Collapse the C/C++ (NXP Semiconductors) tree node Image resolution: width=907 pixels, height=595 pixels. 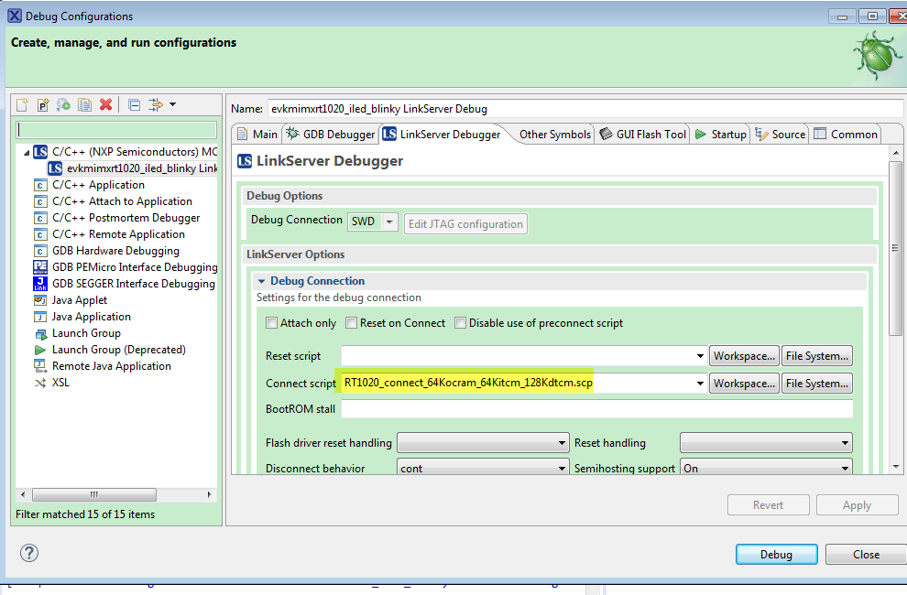tap(27, 153)
